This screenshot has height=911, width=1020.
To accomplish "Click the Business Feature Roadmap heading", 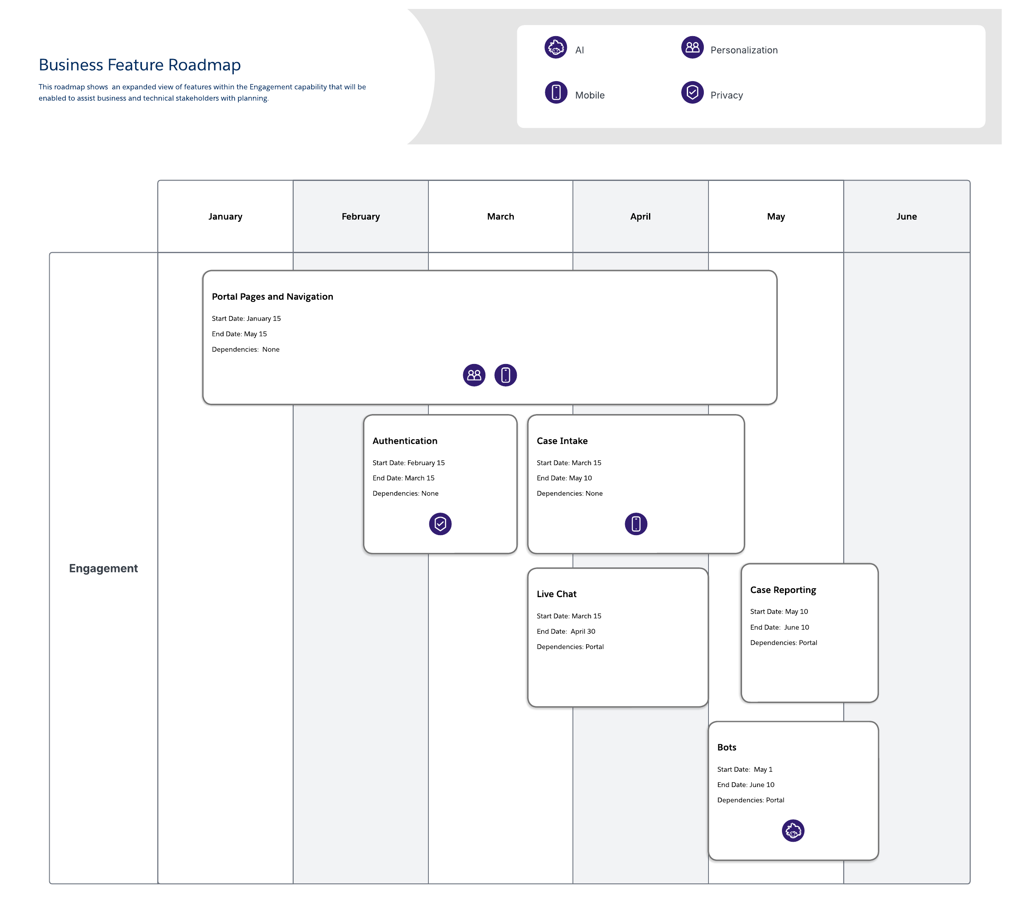I will [x=140, y=65].
